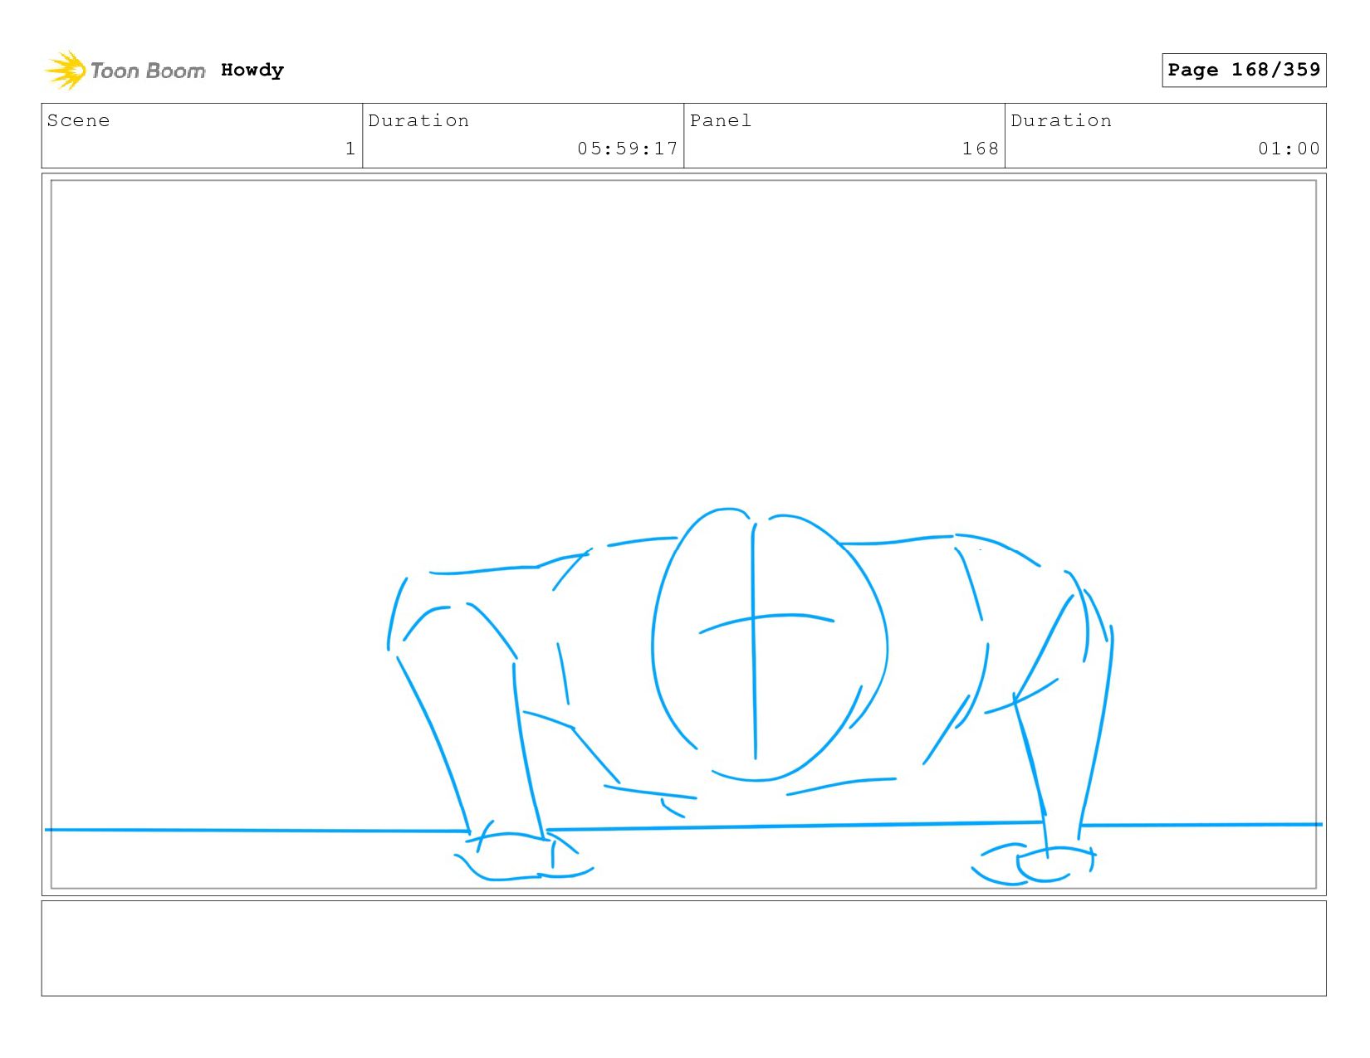The height and width of the screenshot is (1058, 1370).
Task: Click the 'Page 168/359' page indicator
Action: (1244, 70)
